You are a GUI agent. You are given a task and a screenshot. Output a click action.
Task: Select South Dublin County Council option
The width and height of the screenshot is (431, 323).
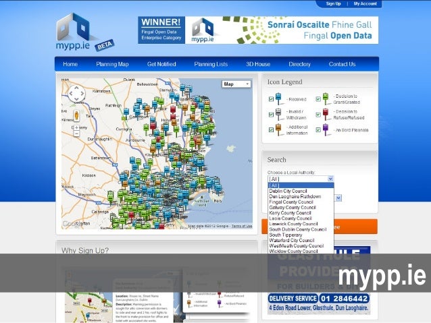[x=301, y=229]
